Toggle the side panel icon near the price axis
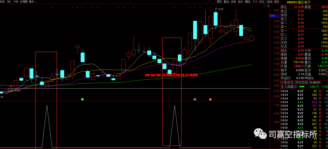The width and height of the screenshot is (328, 149). [x=268, y=6]
